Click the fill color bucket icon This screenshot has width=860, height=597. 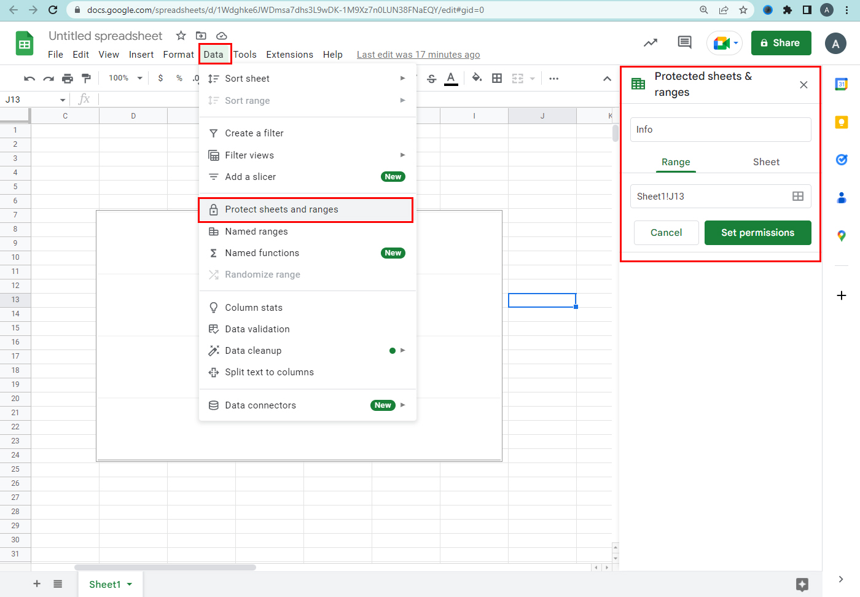tap(477, 78)
